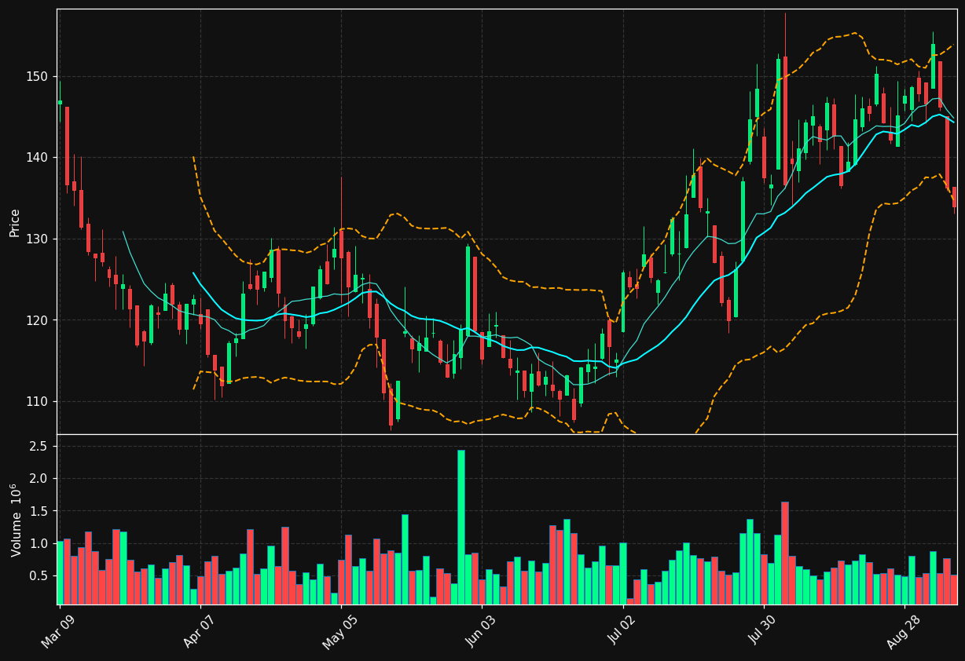Screen dimensions: 965x661
Task: Click the Apr 07 date label
Action: [200, 630]
